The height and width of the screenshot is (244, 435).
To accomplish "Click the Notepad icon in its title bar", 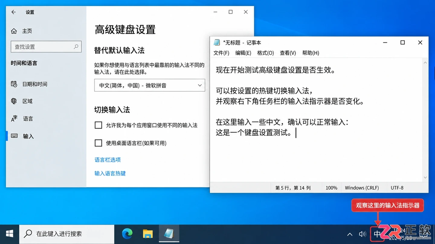I will 217,42.
